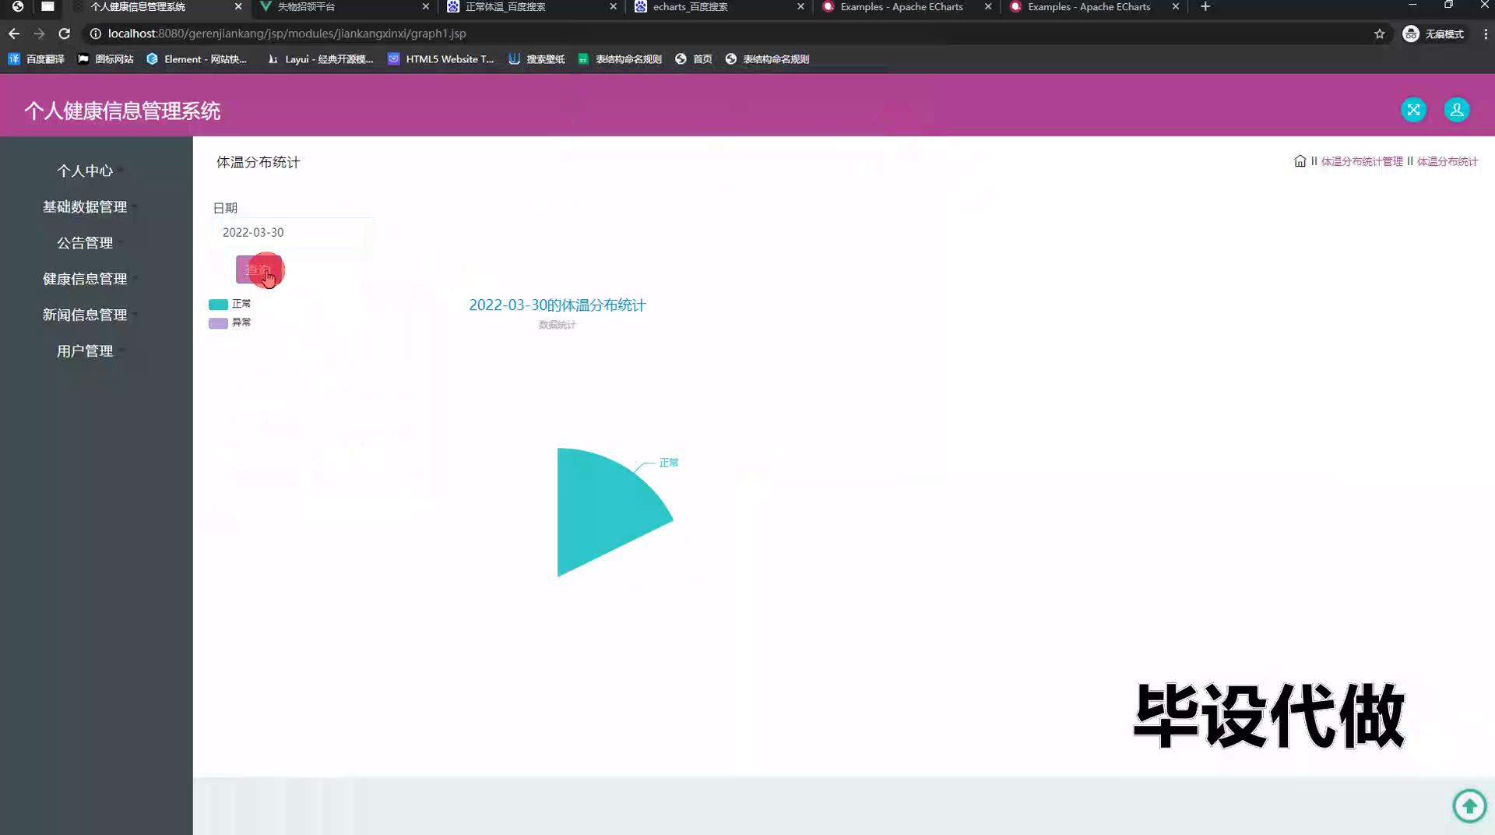Click the date input field 2022-03-30
Screen dimensions: 1495x835
pos(292,232)
